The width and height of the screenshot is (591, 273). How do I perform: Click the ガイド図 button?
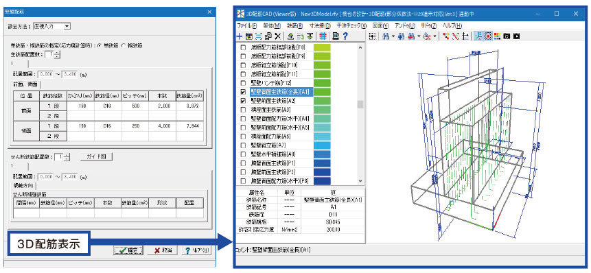pyautogui.click(x=97, y=156)
